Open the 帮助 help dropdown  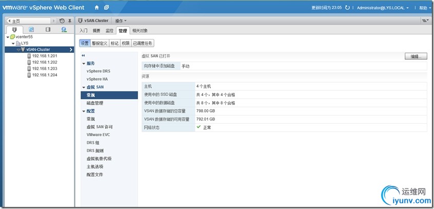coord(425,8)
